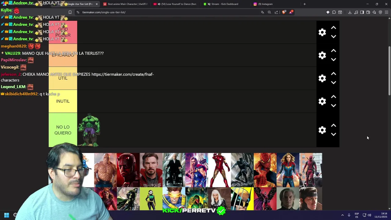Open the Brave Wallet icon

point(368,12)
